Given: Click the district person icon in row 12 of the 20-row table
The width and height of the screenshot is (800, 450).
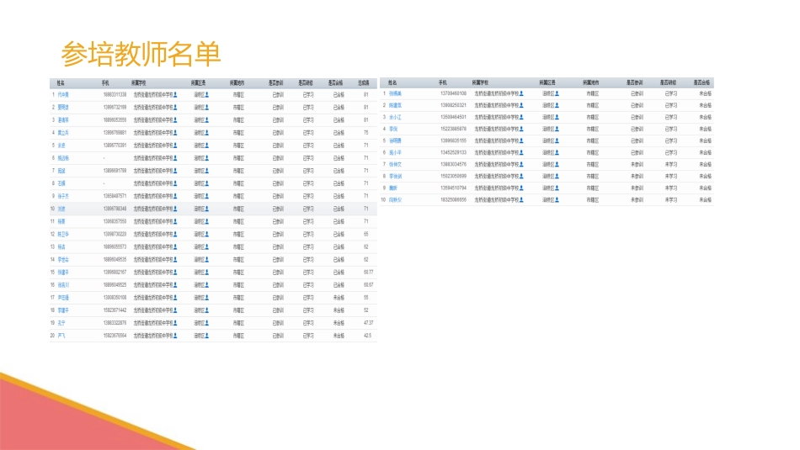Looking at the screenshot, I should [207, 234].
